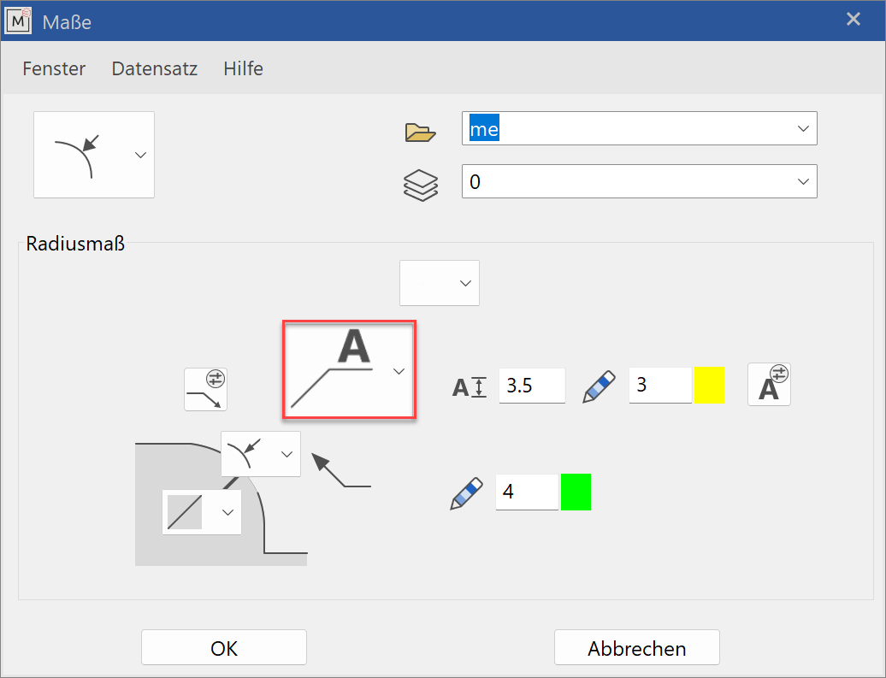This screenshot has height=678, width=886.
Task: Open the Fenster menu
Action: (54, 68)
